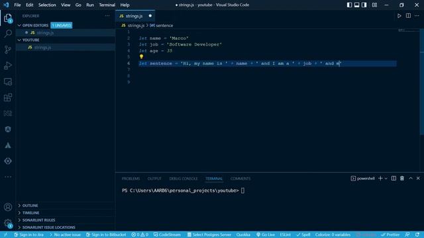The width and height of the screenshot is (424, 238).
Task: Maximize the panel size
Action: coord(411,178)
